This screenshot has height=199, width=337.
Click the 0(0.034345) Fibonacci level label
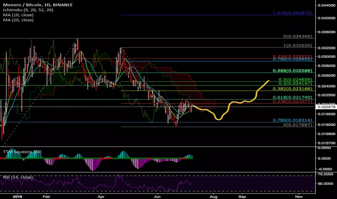click(298, 36)
